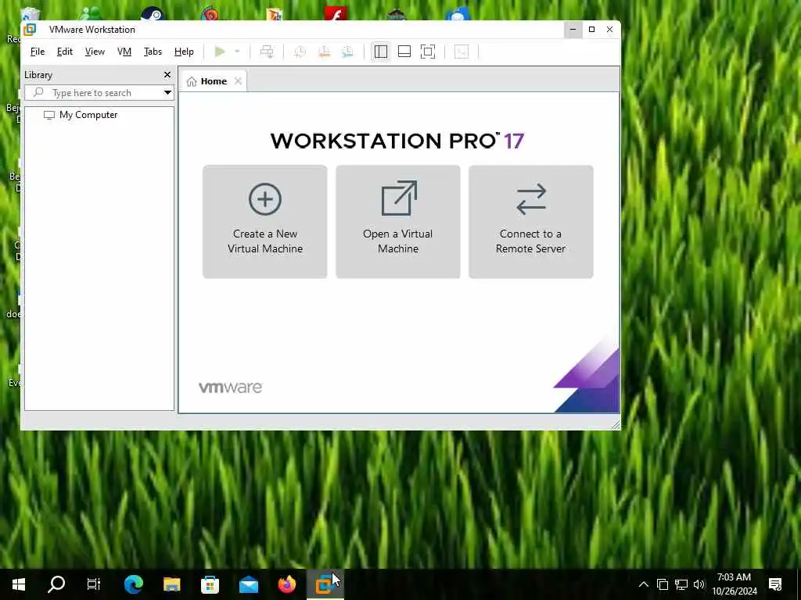Expand the Library search filter dropdown
This screenshot has height=600, width=801.
tap(167, 93)
